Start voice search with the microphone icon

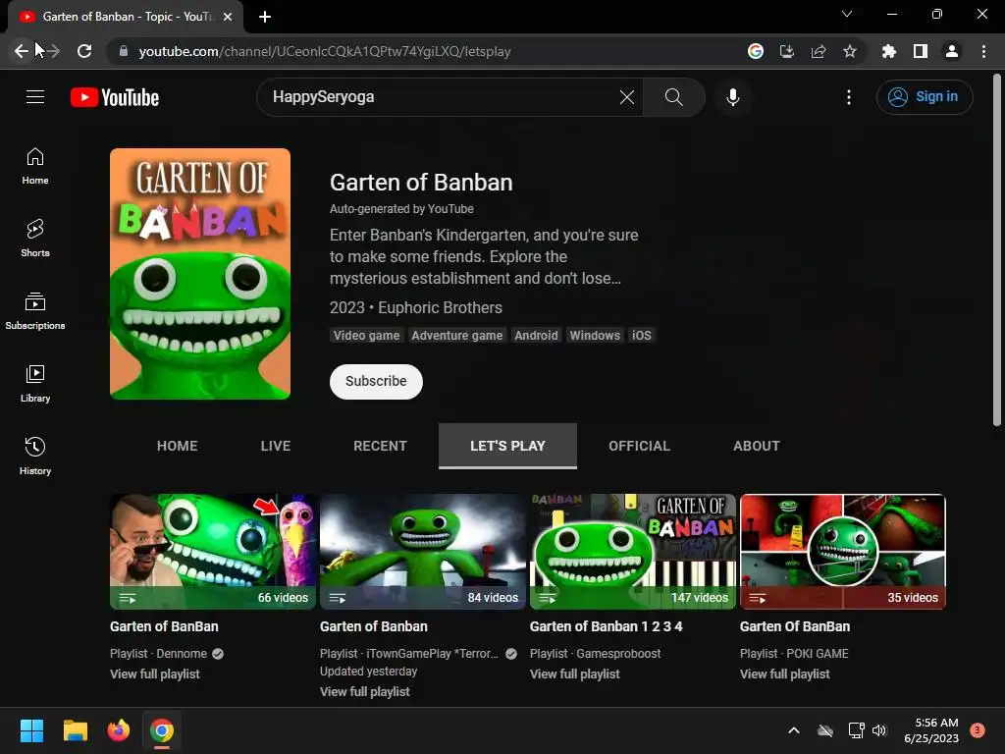(732, 97)
